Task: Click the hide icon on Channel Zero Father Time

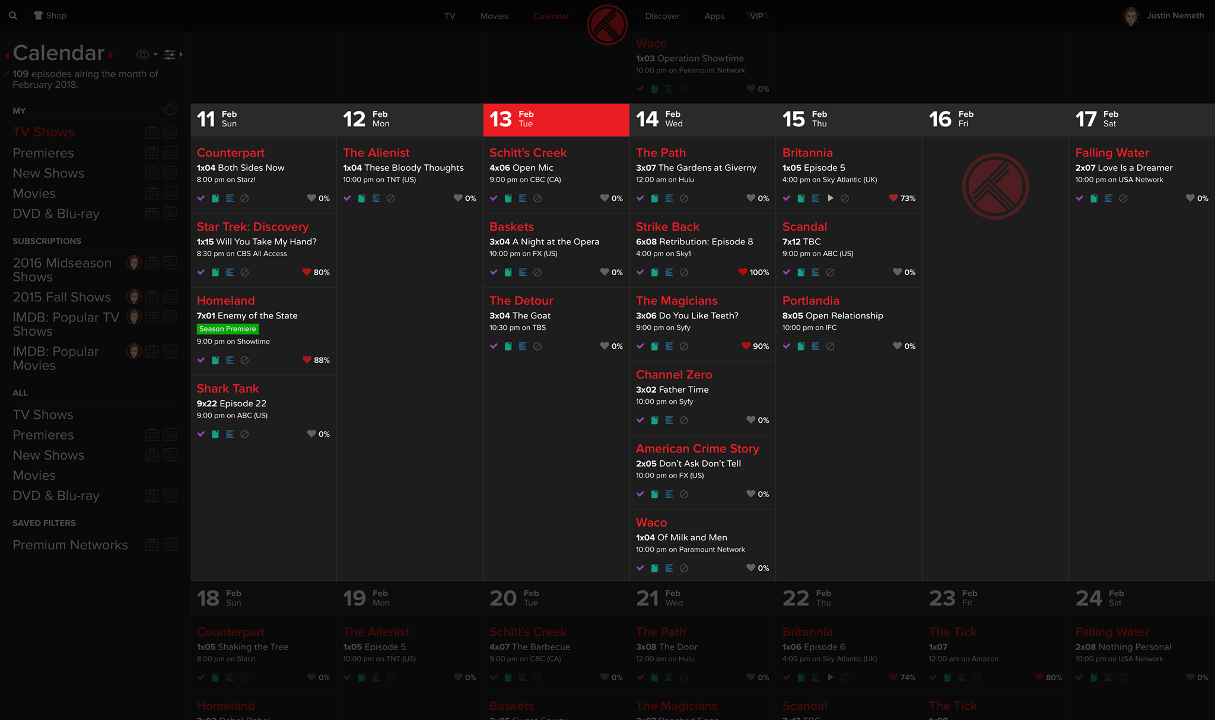Action: pos(684,420)
